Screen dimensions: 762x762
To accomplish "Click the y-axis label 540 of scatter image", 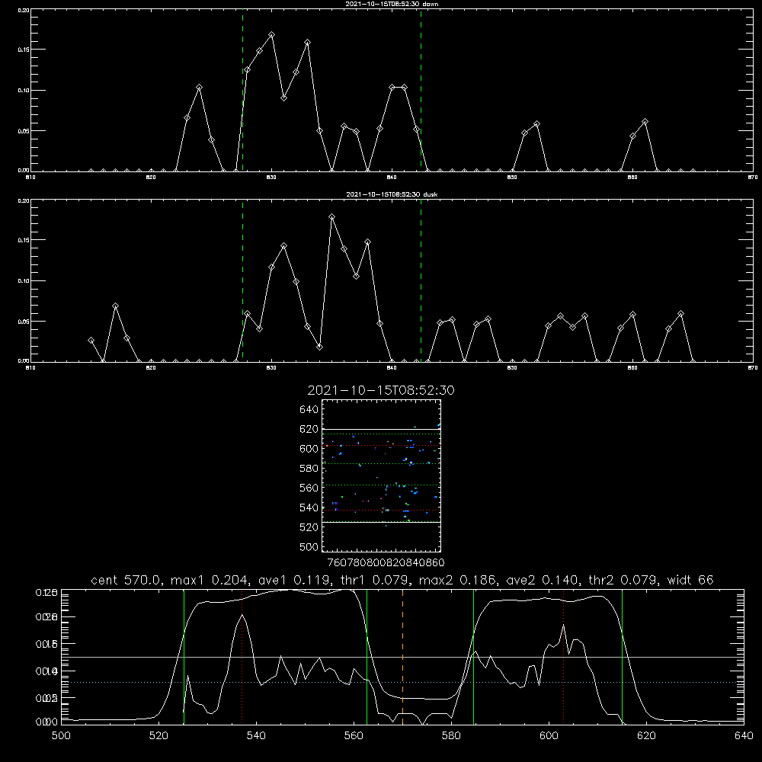I will coord(309,507).
